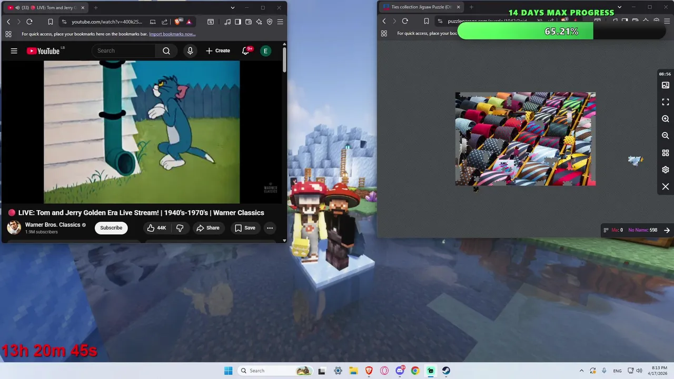Subscribe to Warner Bros. Classics

[x=111, y=228]
